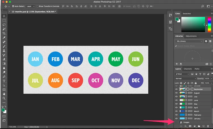Open the blend mode Normal dropdown
Viewport: 213px width, 129px height.
pyautogui.click(x=185, y=79)
